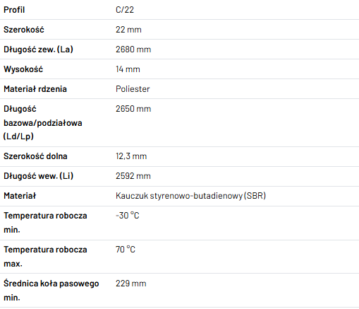This screenshot has height=309, width=359.
Task: Select the C/22 profile value
Action: coord(125,10)
